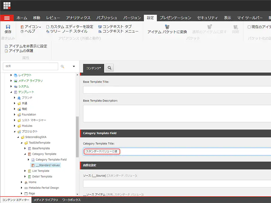
Task: Switch to コンテンツ エディター bottom tab
Action: point(16,200)
